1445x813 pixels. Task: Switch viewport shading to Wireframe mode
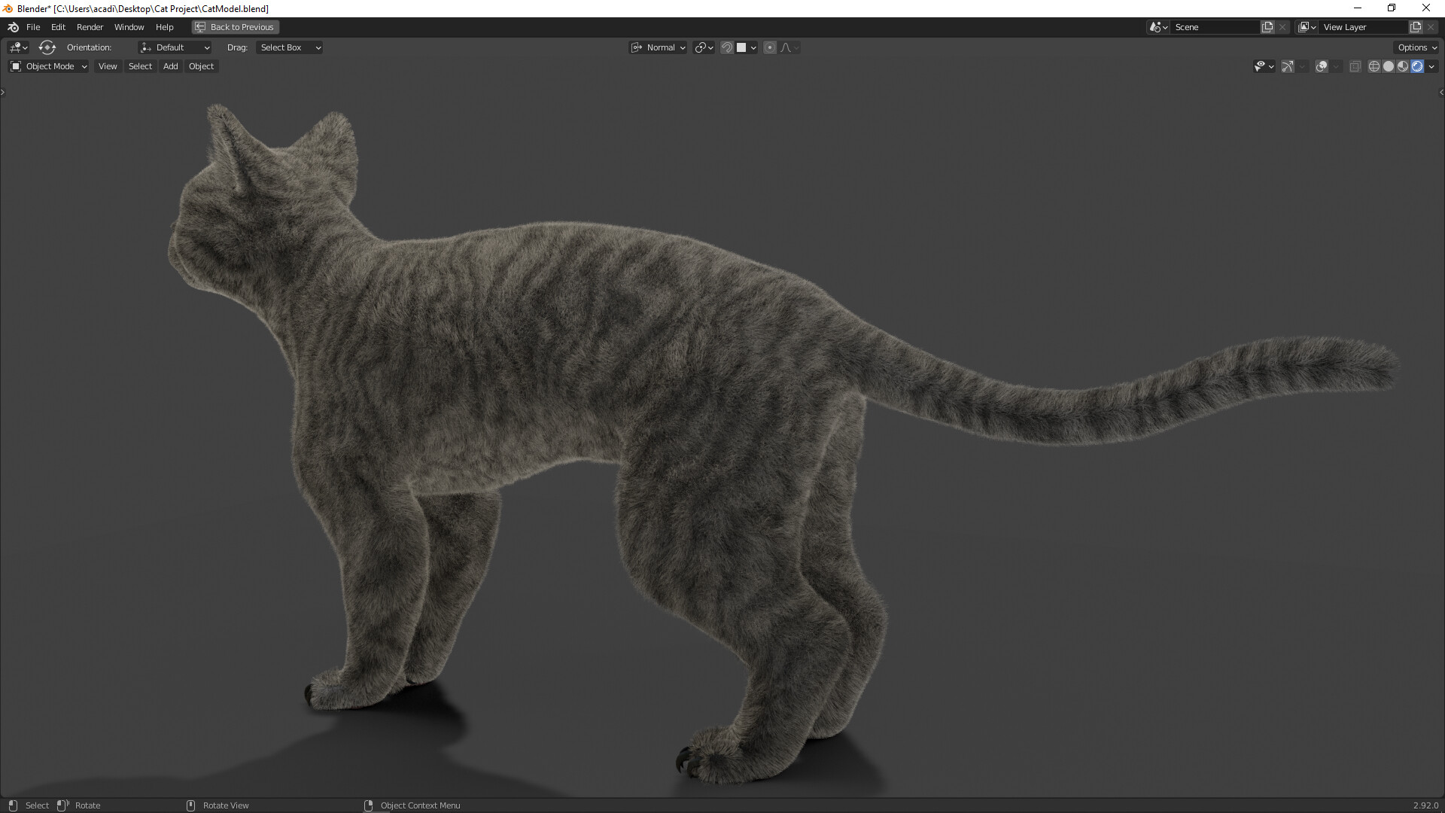point(1373,66)
